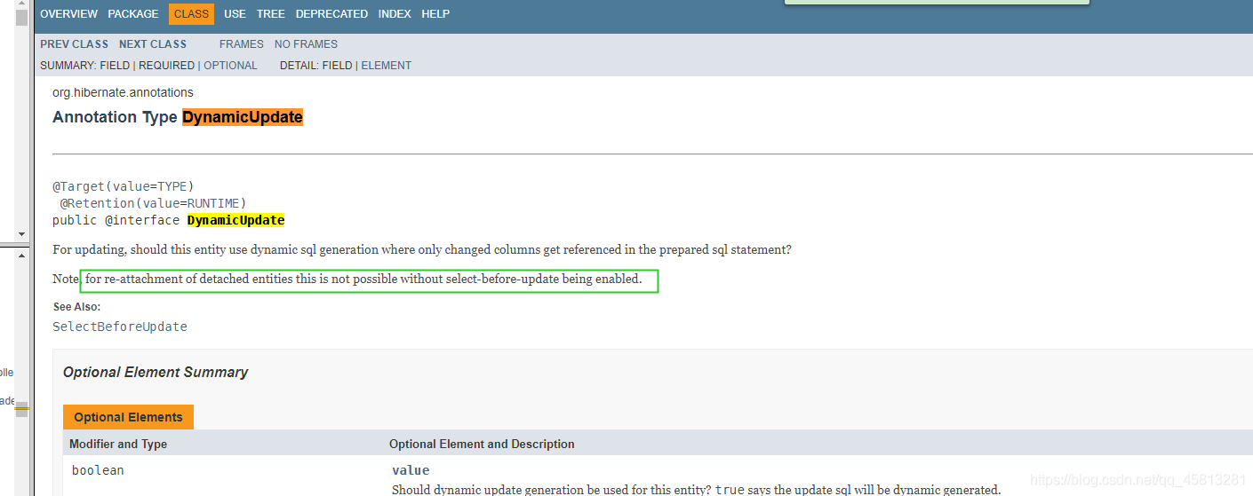1253x496 pixels.
Task: Click the 'boolean' type cell
Action: 98,470
